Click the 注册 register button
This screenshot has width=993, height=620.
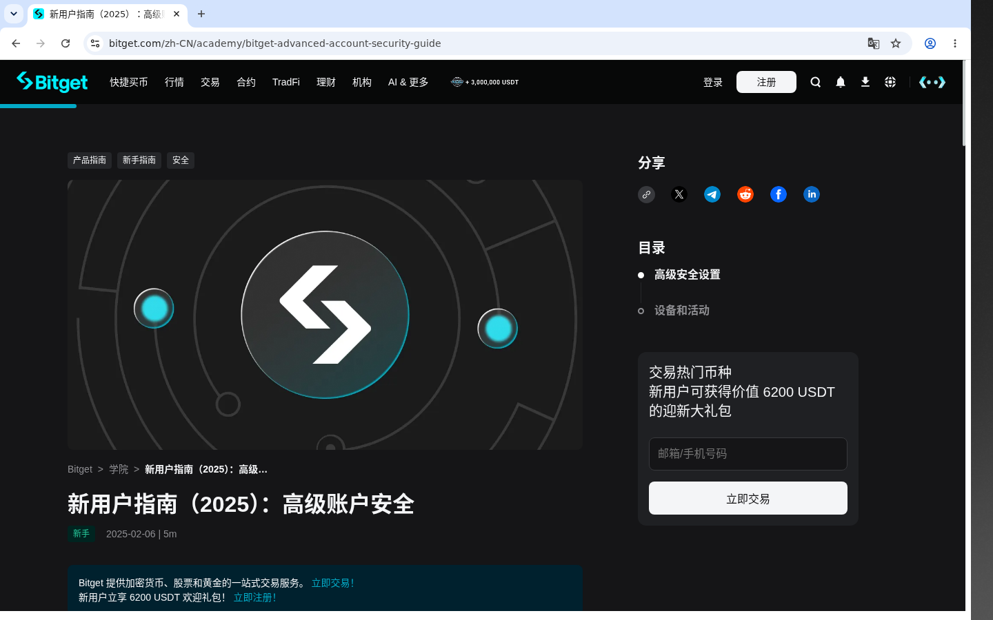(x=766, y=82)
